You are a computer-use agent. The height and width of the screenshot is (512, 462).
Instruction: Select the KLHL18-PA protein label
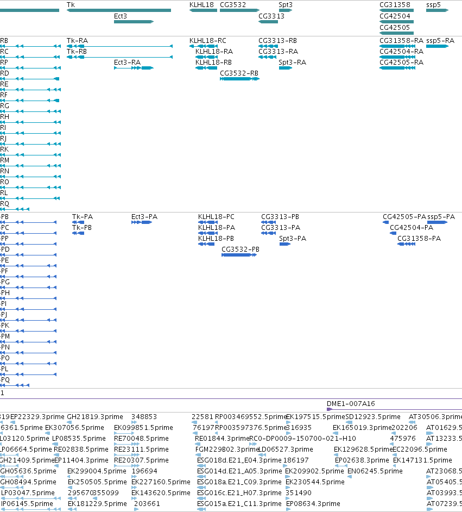pos(217,228)
